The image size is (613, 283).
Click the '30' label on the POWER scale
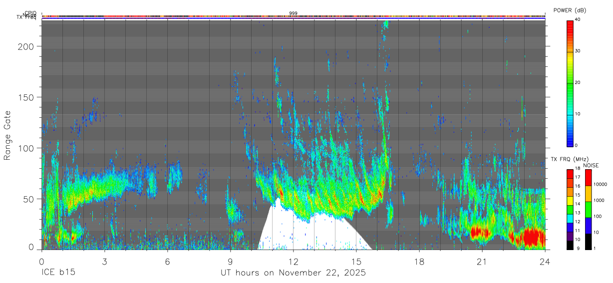click(x=578, y=51)
